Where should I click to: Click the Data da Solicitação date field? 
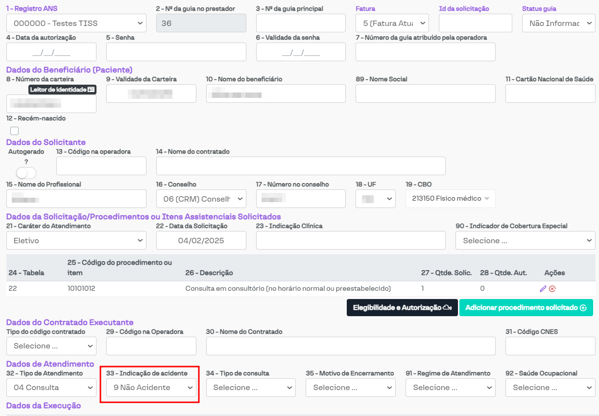[x=201, y=240]
